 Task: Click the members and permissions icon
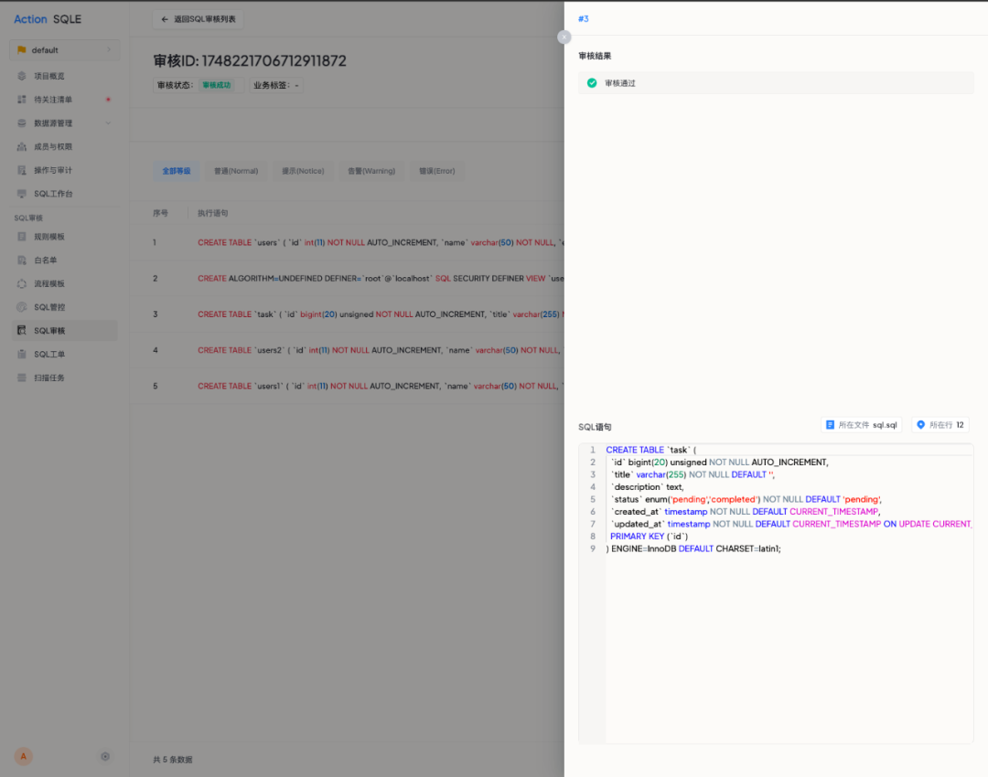pos(22,146)
